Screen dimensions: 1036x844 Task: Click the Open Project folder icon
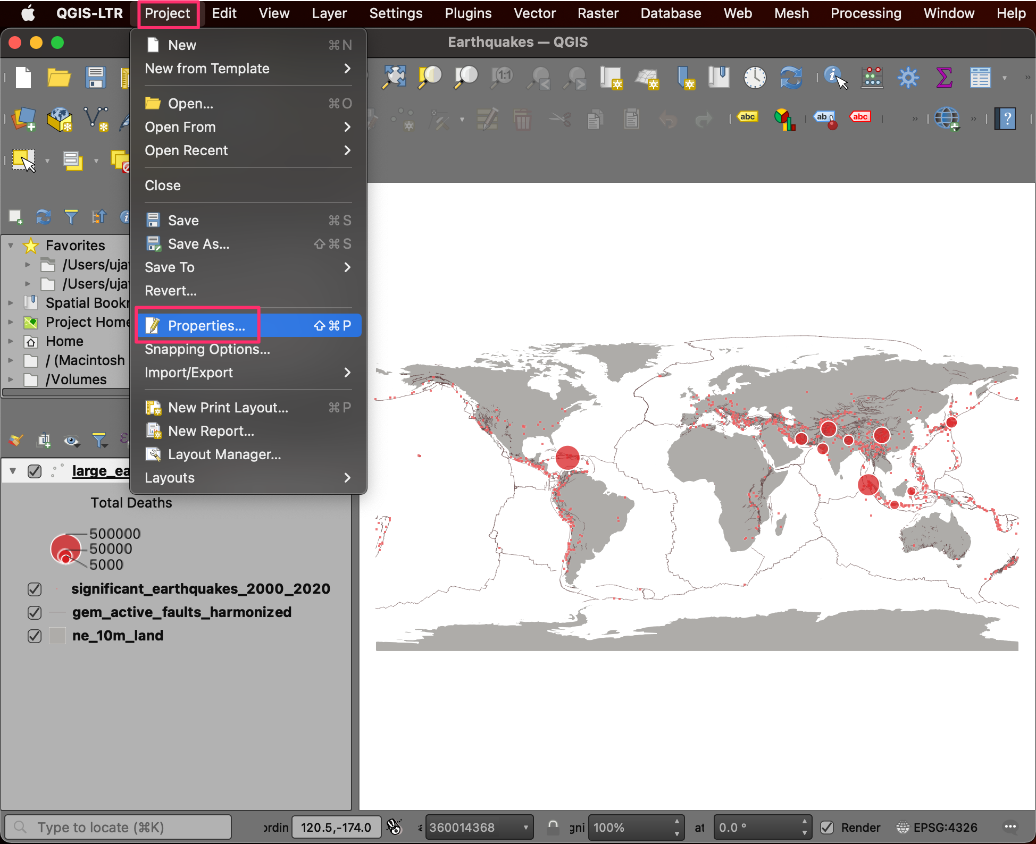pyautogui.click(x=59, y=78)
